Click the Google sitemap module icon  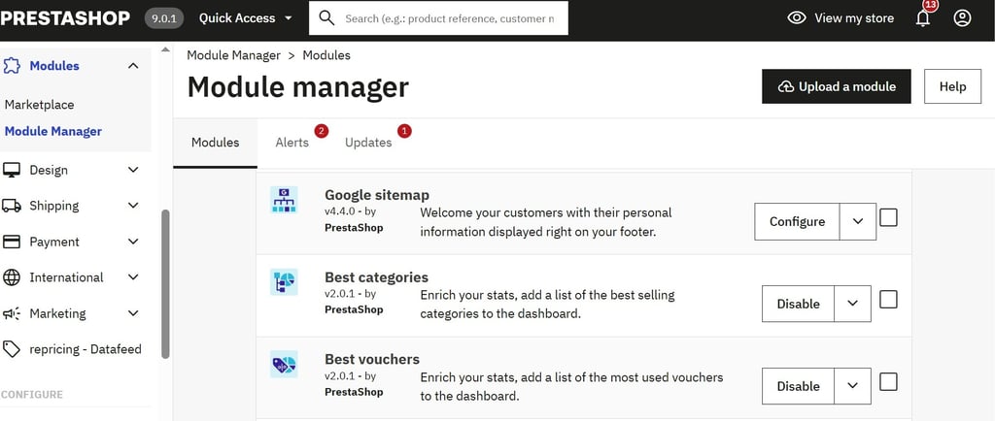[284, 201]
